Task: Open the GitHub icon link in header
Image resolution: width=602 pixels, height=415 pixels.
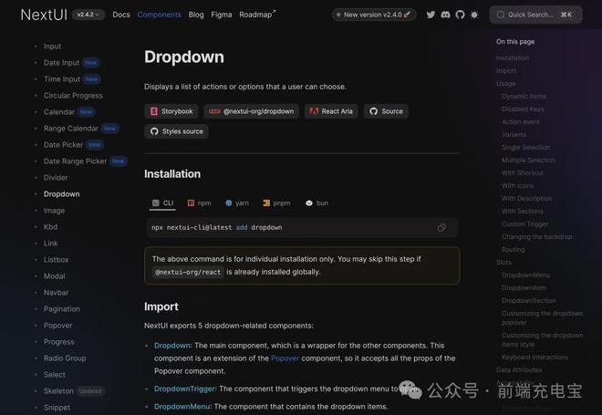Action: pos(460,15)
